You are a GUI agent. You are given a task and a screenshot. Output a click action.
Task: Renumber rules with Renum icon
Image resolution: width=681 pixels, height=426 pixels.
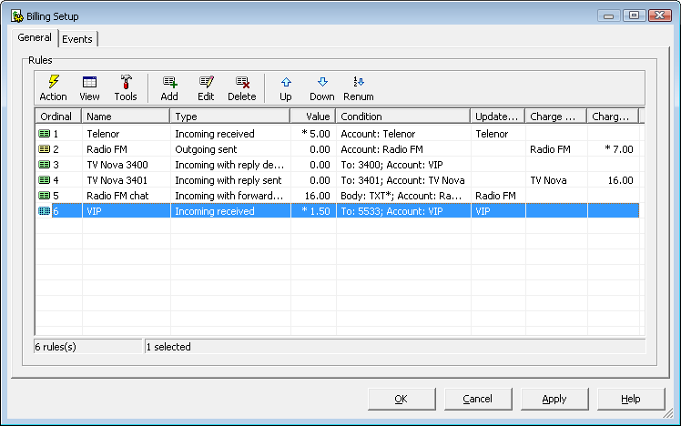pos(359,88)
